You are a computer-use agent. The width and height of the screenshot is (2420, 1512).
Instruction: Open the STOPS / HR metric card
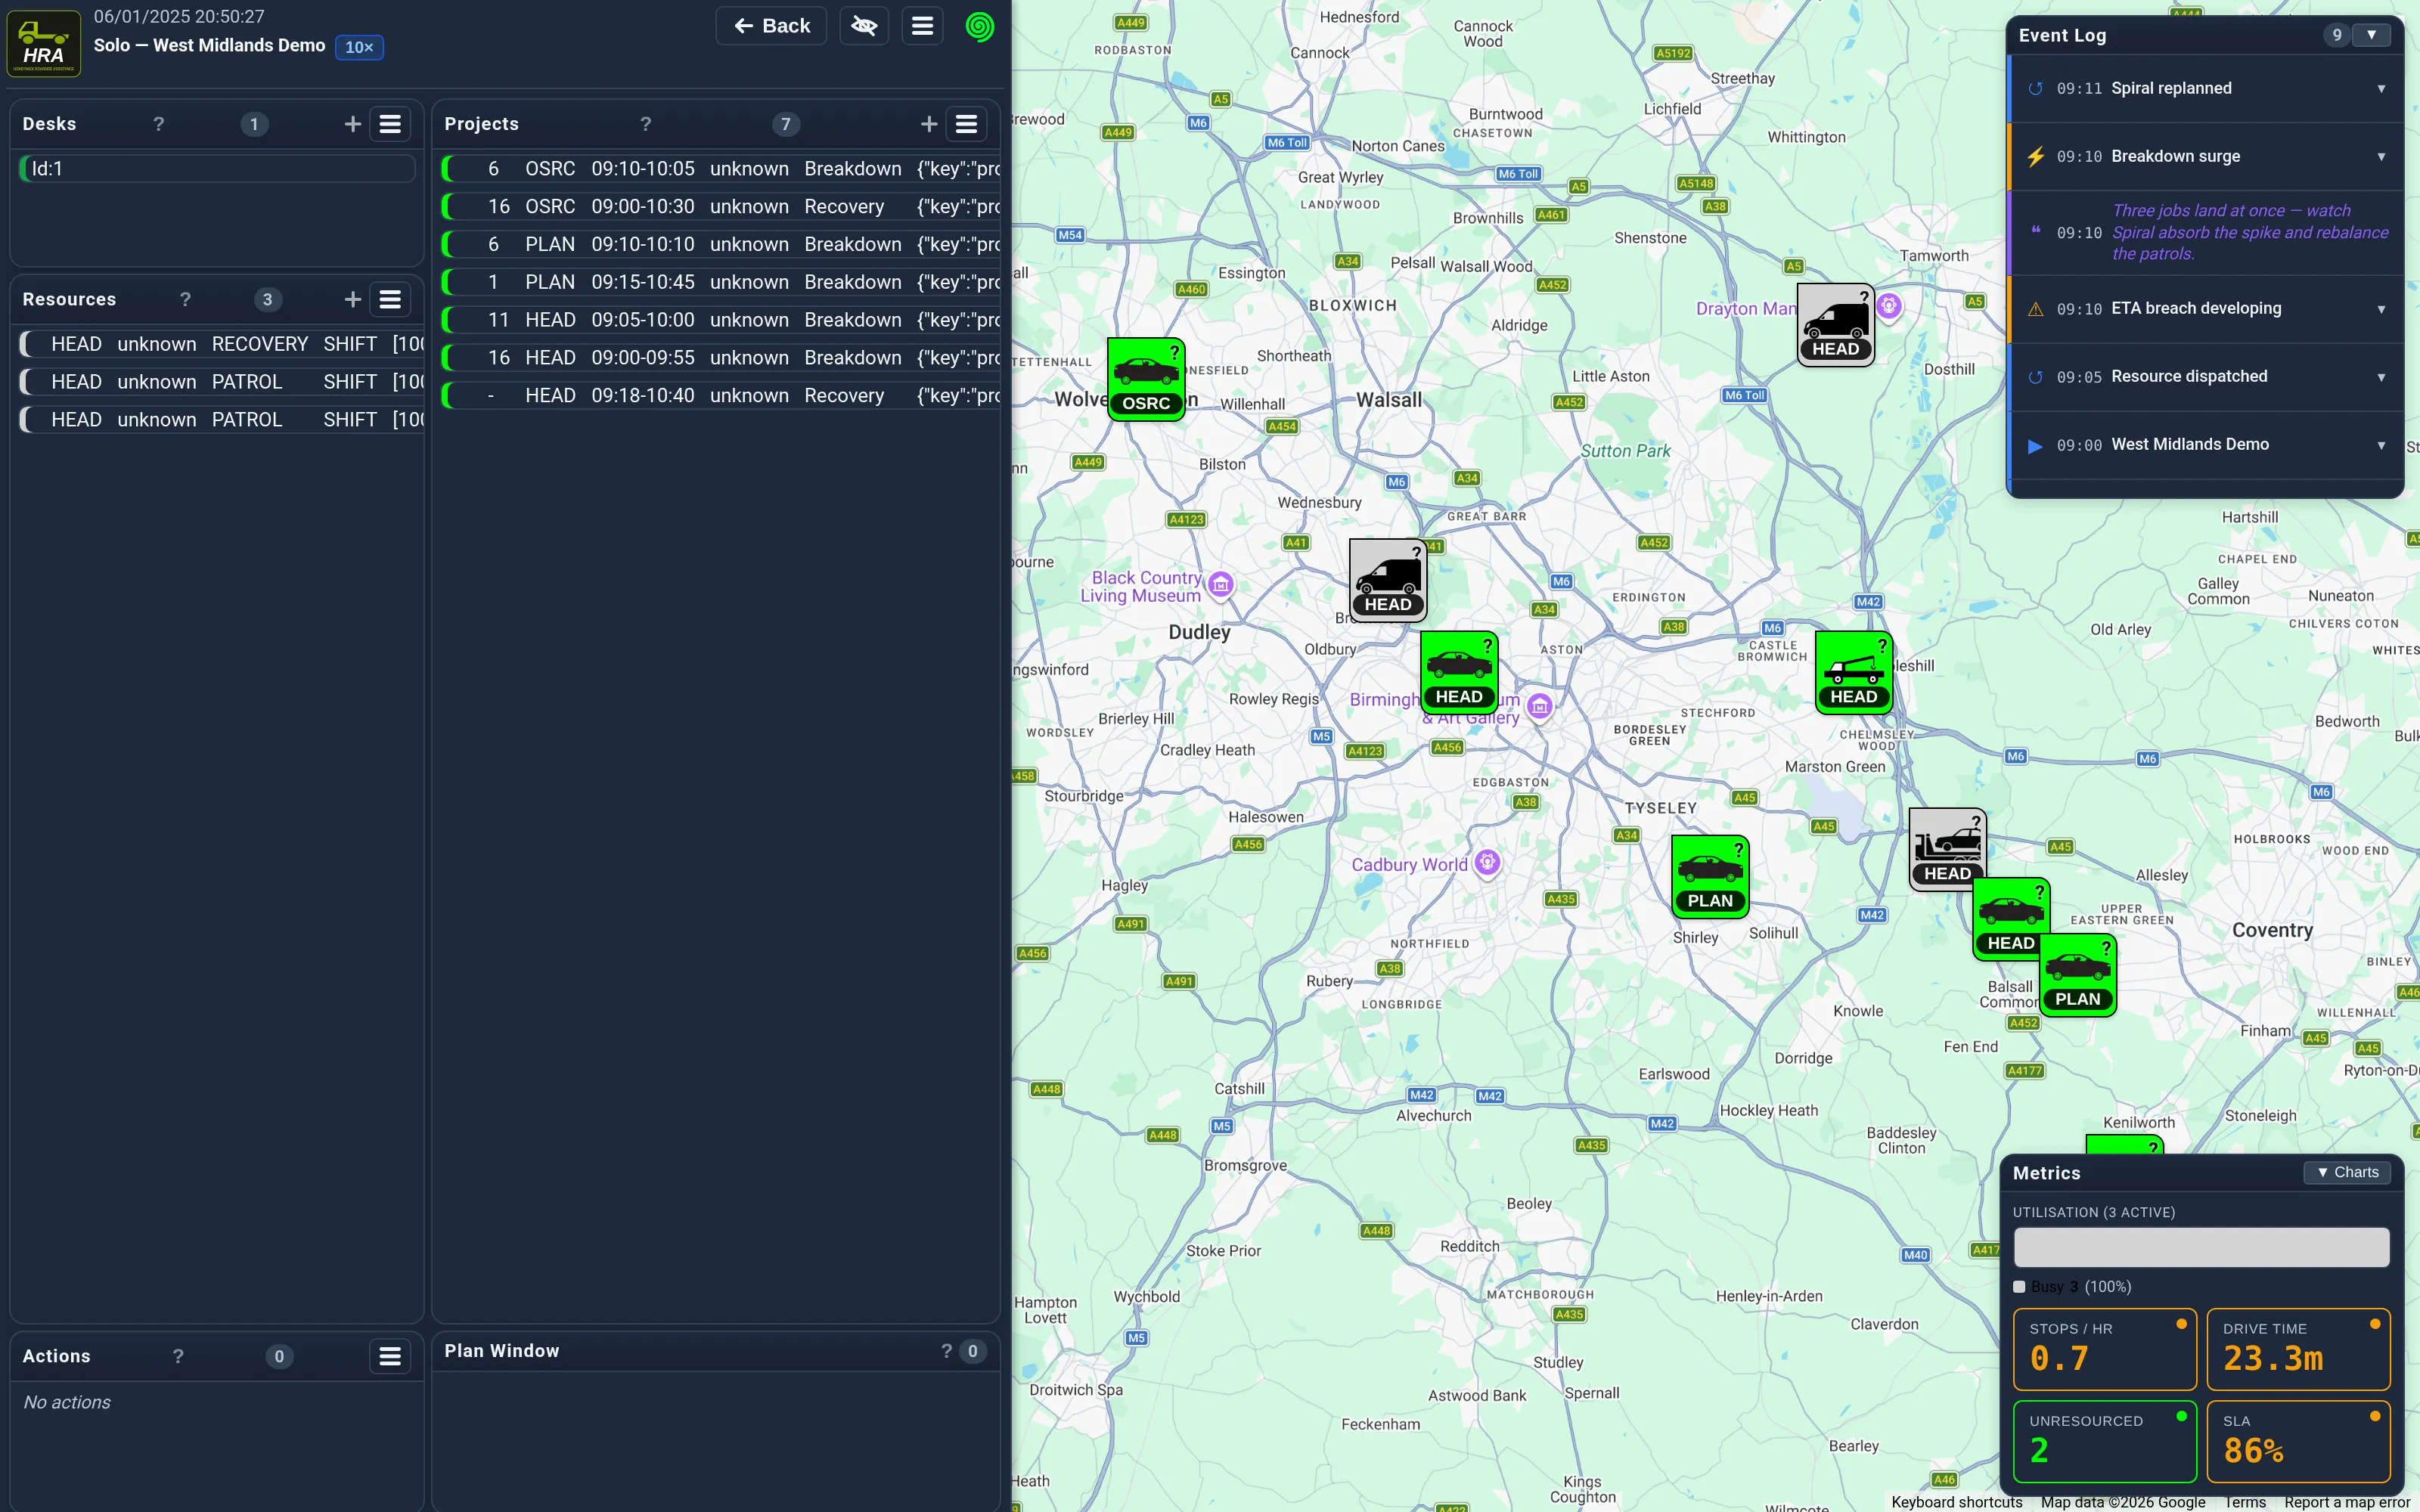click(x=2104, y=1349)
